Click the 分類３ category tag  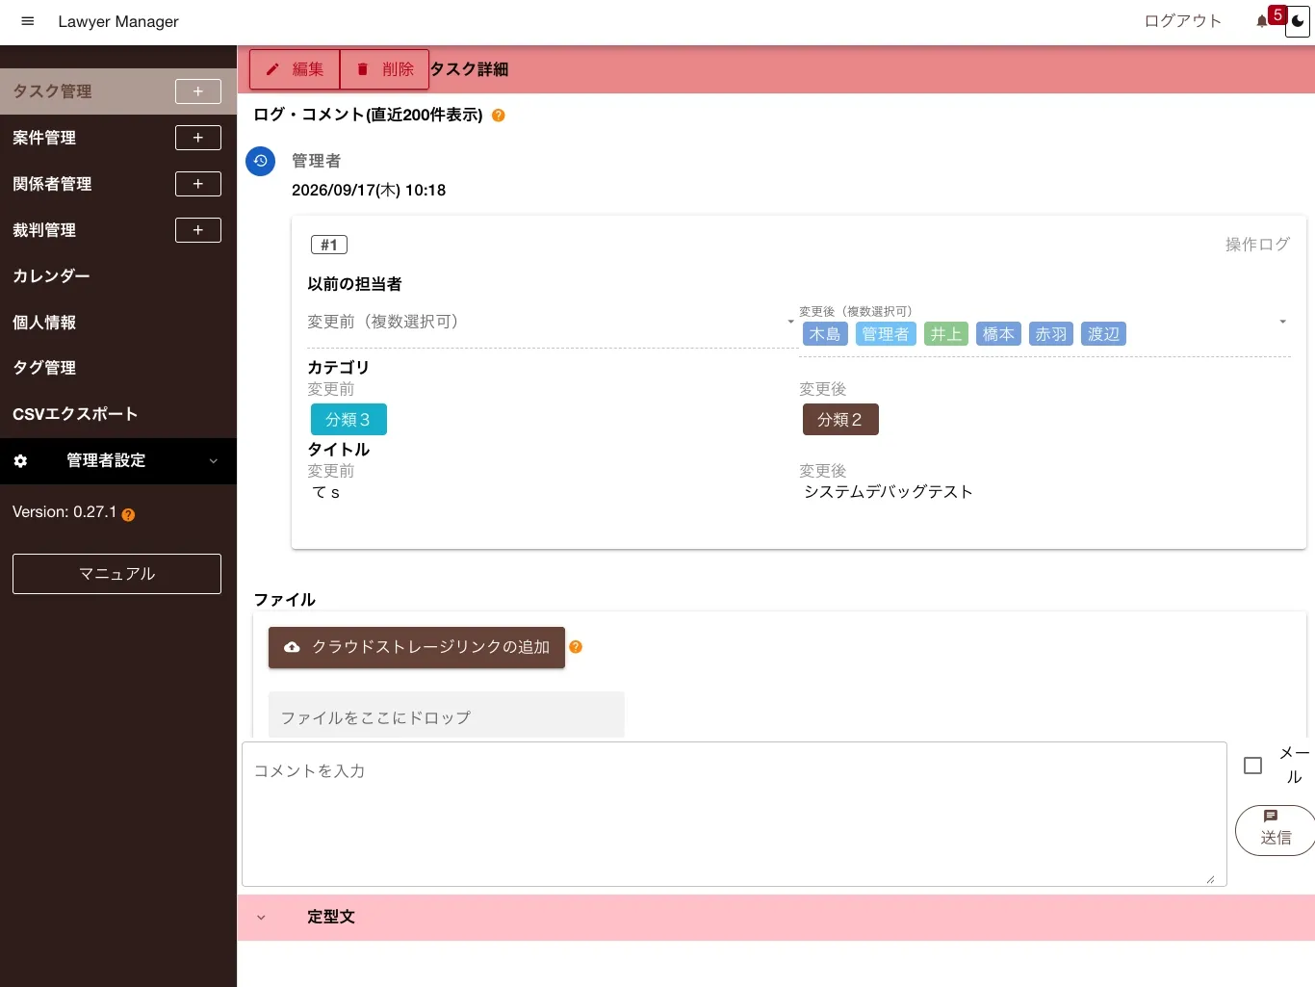348,420
